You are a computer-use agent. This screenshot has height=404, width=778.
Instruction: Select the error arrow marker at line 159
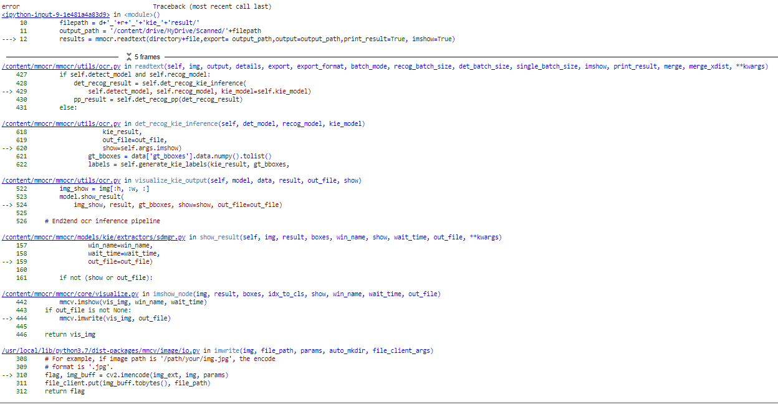(7, 261)
